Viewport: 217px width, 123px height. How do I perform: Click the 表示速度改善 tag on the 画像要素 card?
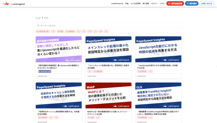coord(142,118)
